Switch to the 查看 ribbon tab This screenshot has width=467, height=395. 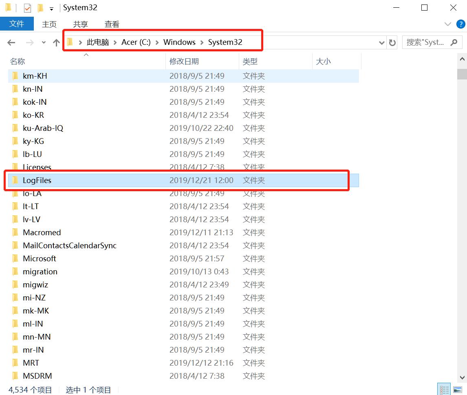112,24
